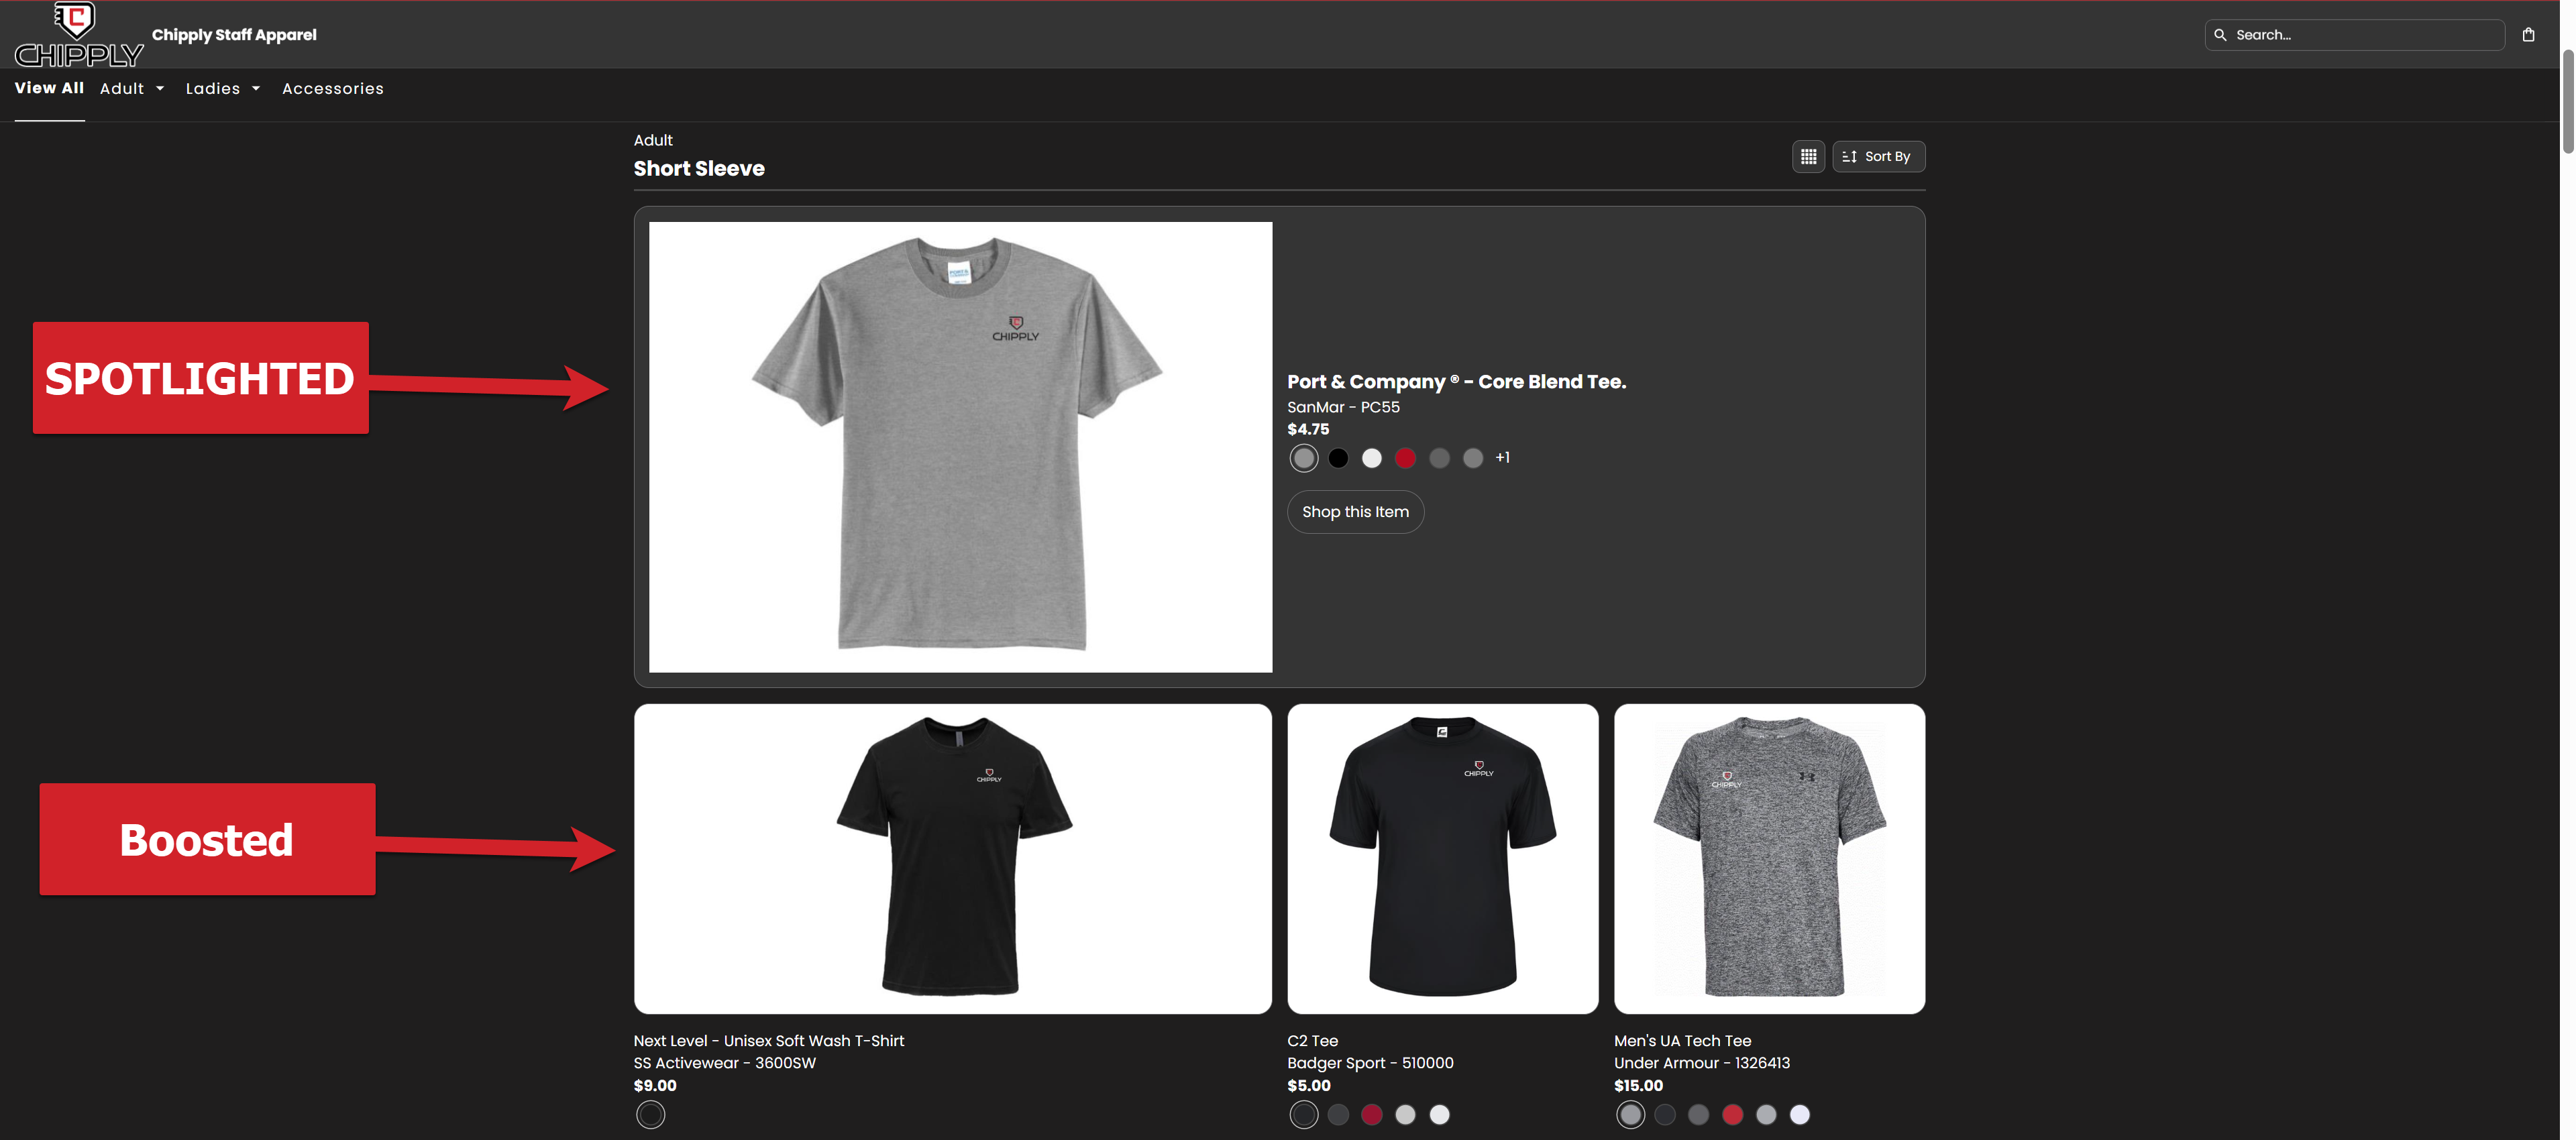Open the Accessories menu item

332,89
